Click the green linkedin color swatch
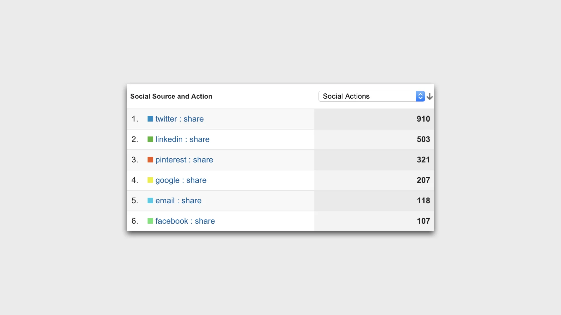The image size is (561, 315). click(x=150, y=139)
